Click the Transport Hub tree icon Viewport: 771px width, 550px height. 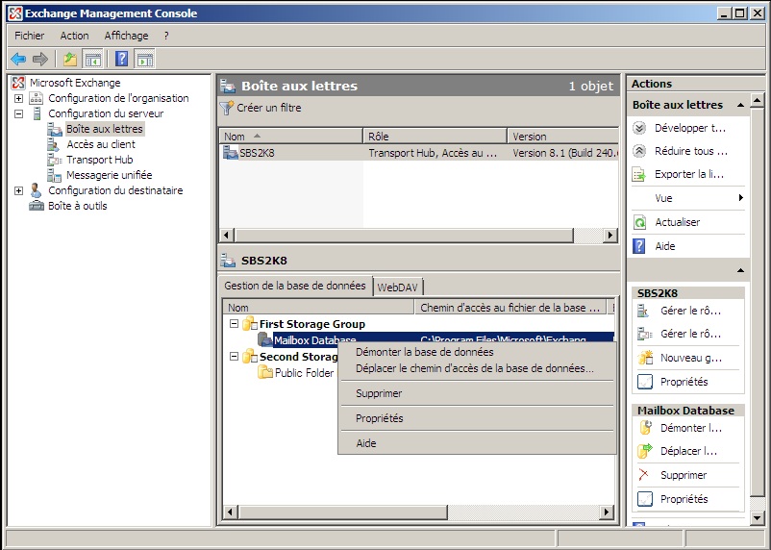pyautogui.click(x=54, y=160)
